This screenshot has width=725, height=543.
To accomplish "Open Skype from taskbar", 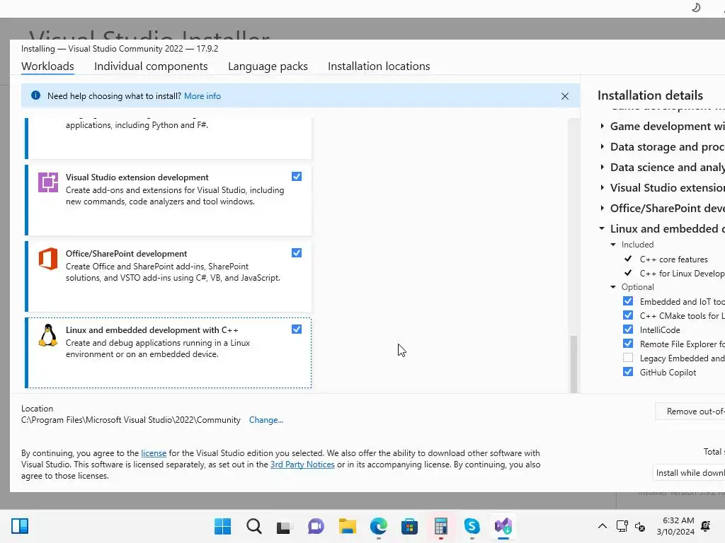I will click(x=472, y=526).
